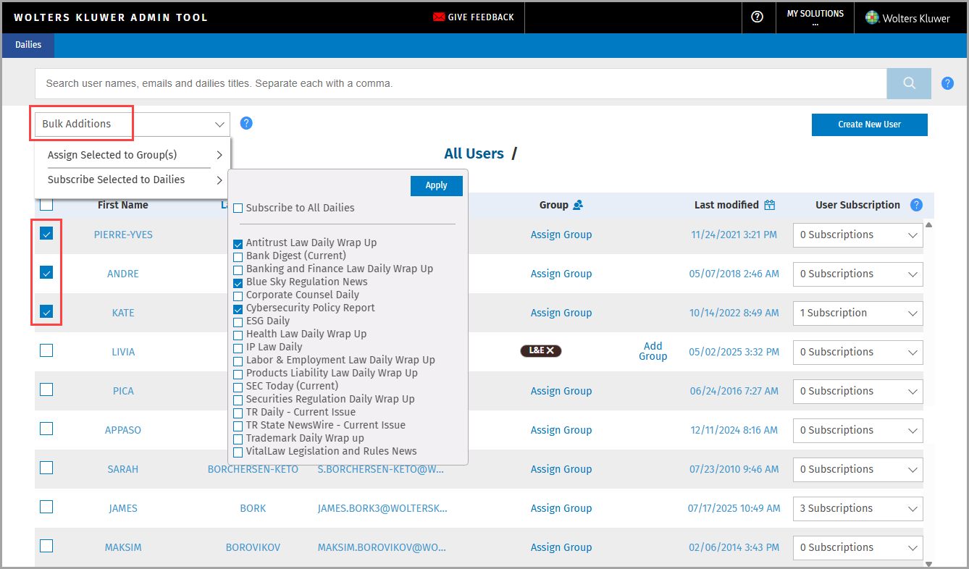This screenshot has width=969, height=569.
Task: Click the Group column people icon
Action: point(578,205)
